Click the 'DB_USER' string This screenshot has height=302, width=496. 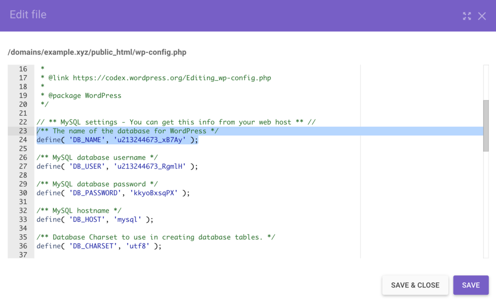87,166
